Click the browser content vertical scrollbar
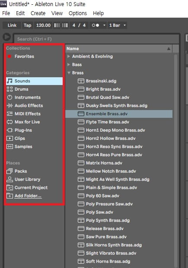This screenshot has width=188, height=268. pos(175,161)
